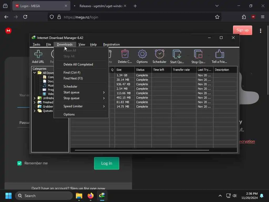Switch to the Releases ugetdm tab
The height and width of the screenshot is (202, 269).
[101, 6]
